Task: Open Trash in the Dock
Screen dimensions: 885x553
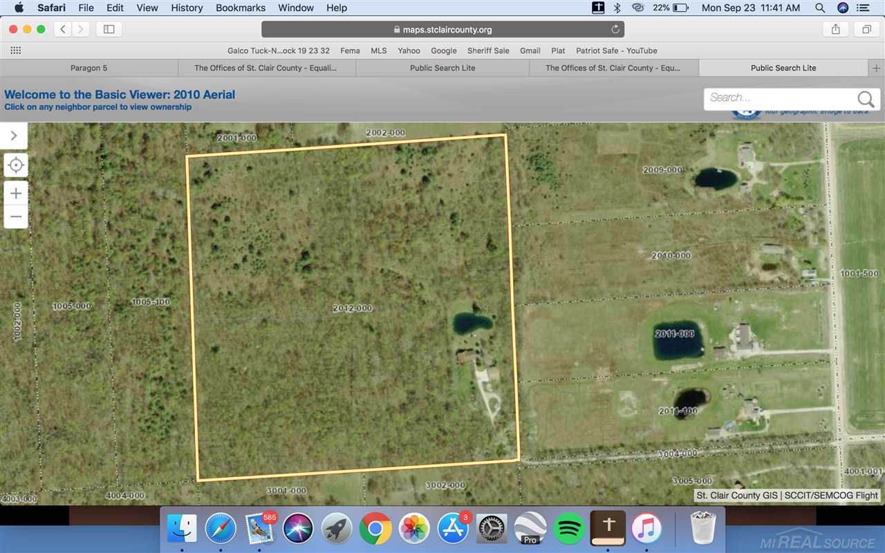Action: tap(705, 529)
